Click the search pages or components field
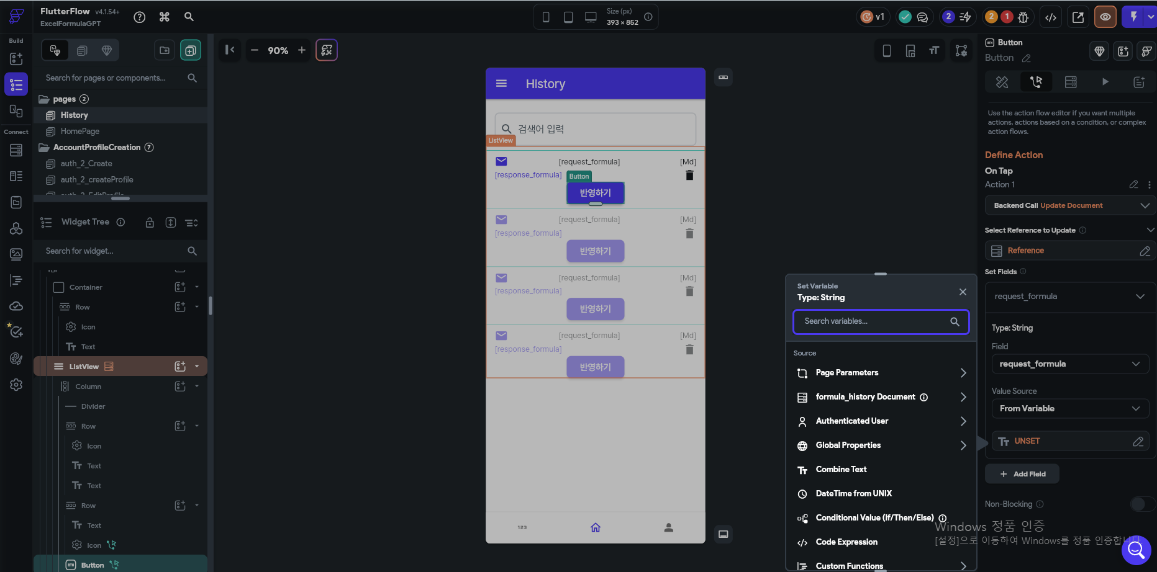 pyautogui.click(x=121, y=78)
